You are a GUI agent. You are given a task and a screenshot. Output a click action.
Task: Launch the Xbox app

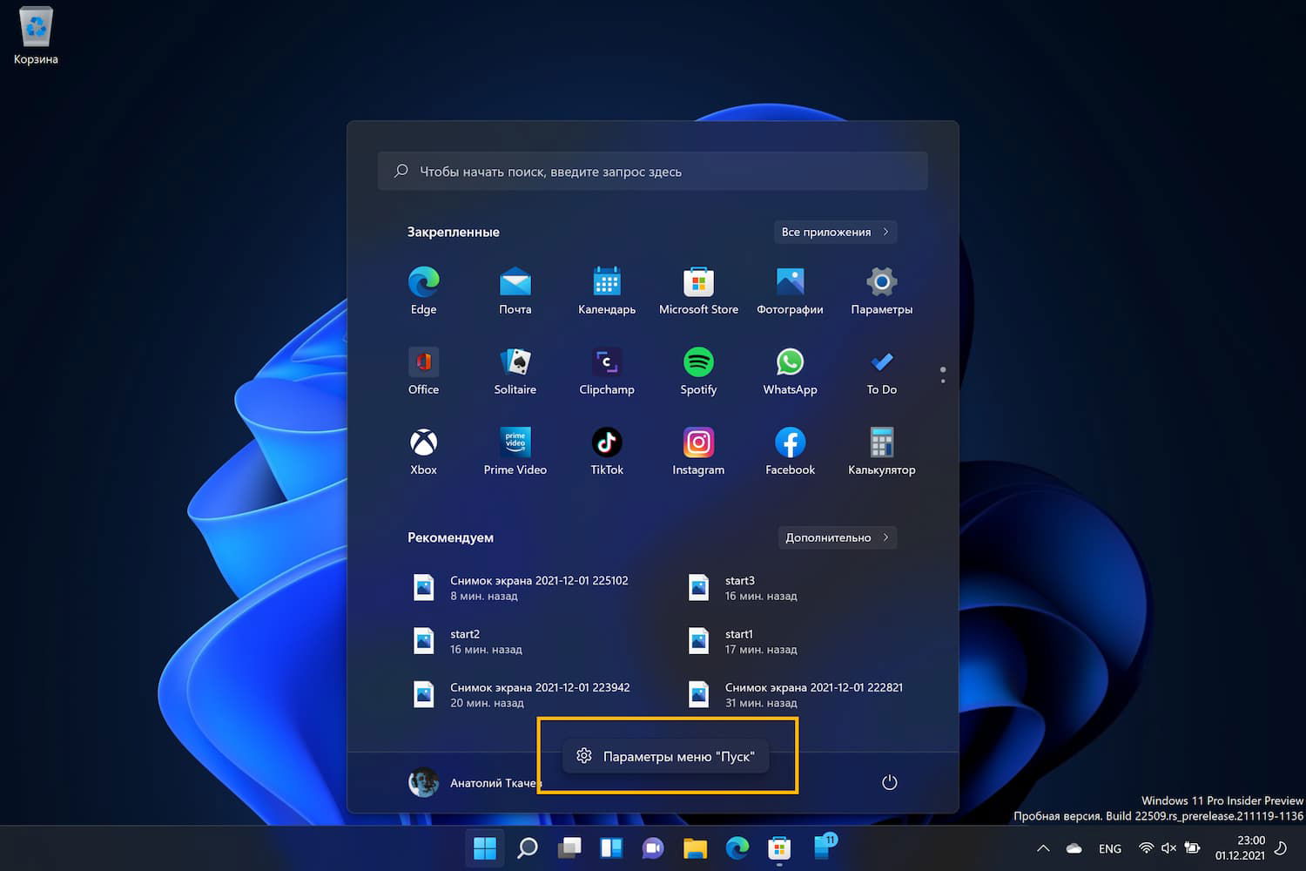click(423, 451)
